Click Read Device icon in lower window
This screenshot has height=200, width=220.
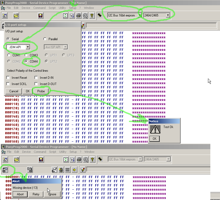5,170
